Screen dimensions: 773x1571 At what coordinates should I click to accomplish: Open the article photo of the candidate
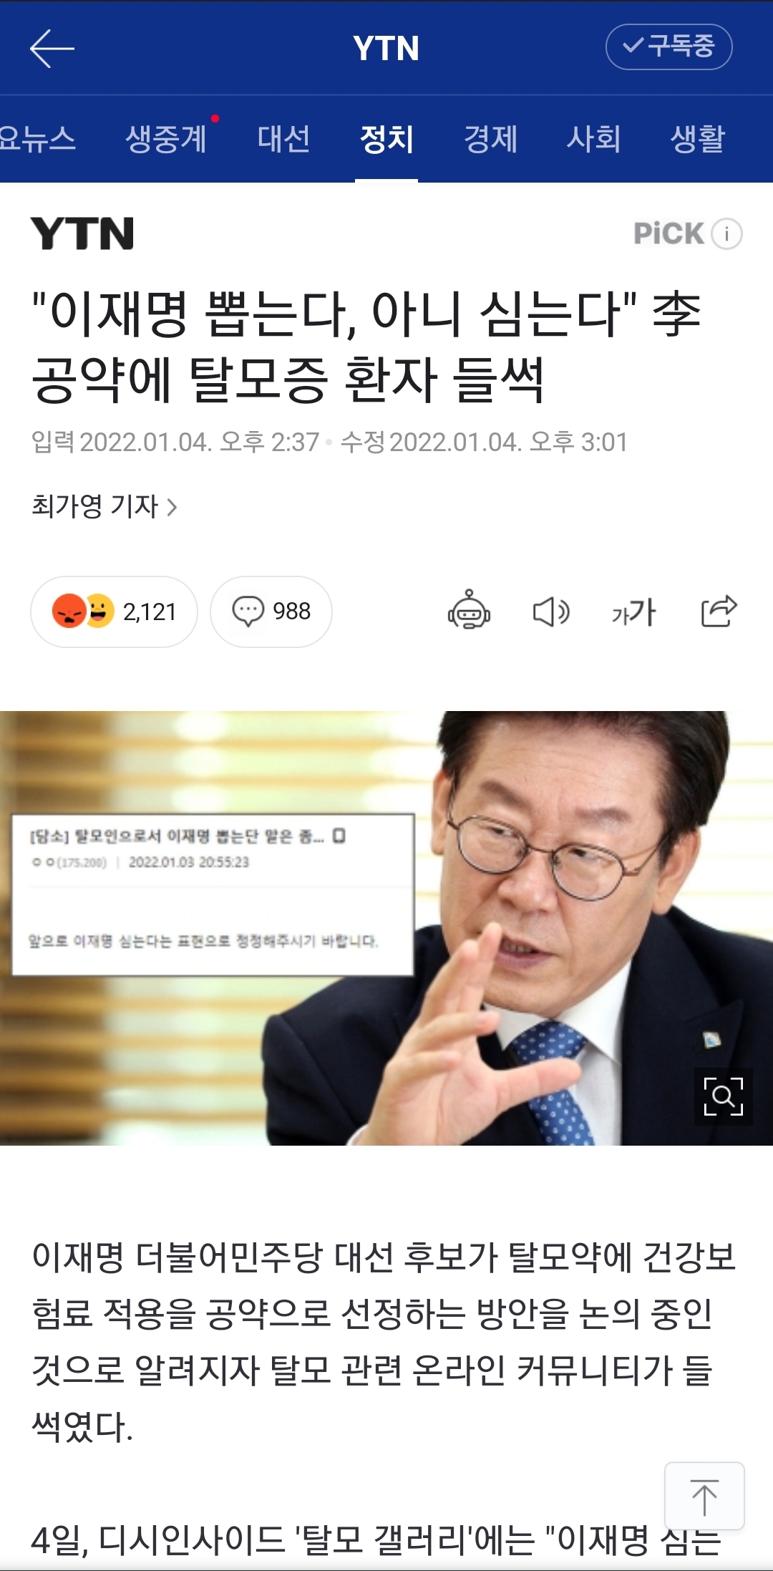pyautogui.click(x=386, y=928)
